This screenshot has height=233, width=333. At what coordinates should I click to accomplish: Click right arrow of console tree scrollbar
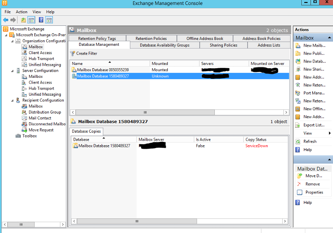(x=63, y=224)
